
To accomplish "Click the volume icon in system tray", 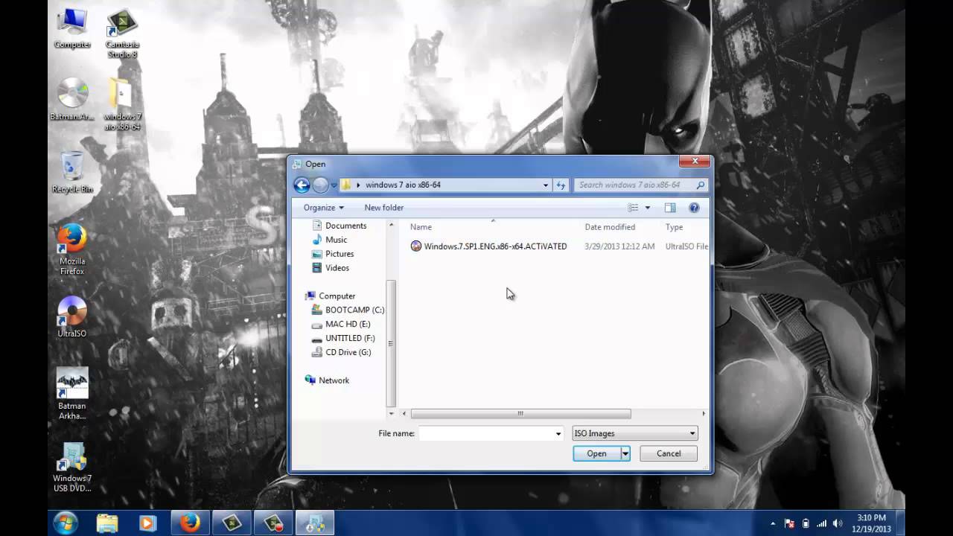I will [x=838, y=523].
